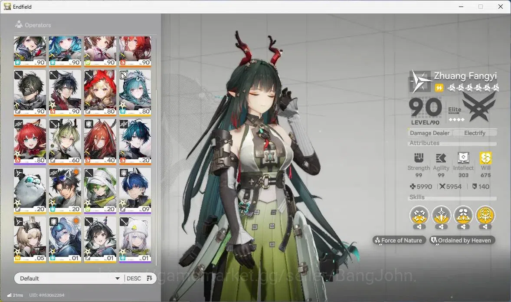Click the operator class emblem beside Zhuang Fangyi
This screenshot has width=511, height=302.
(x=420, y=82)
